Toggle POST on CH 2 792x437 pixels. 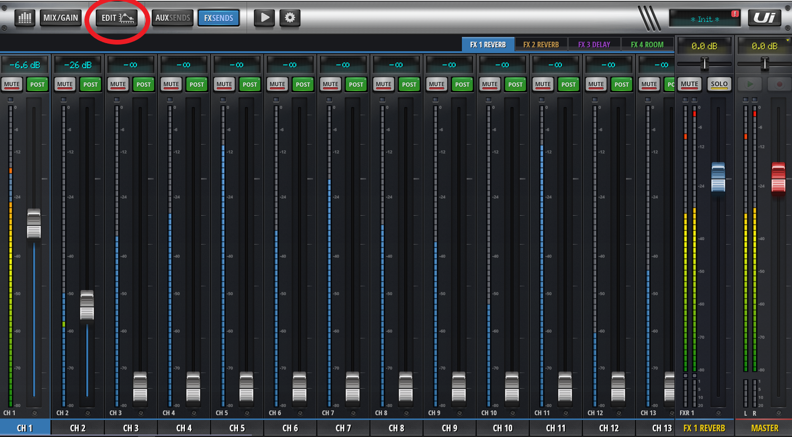pos(91,84)
